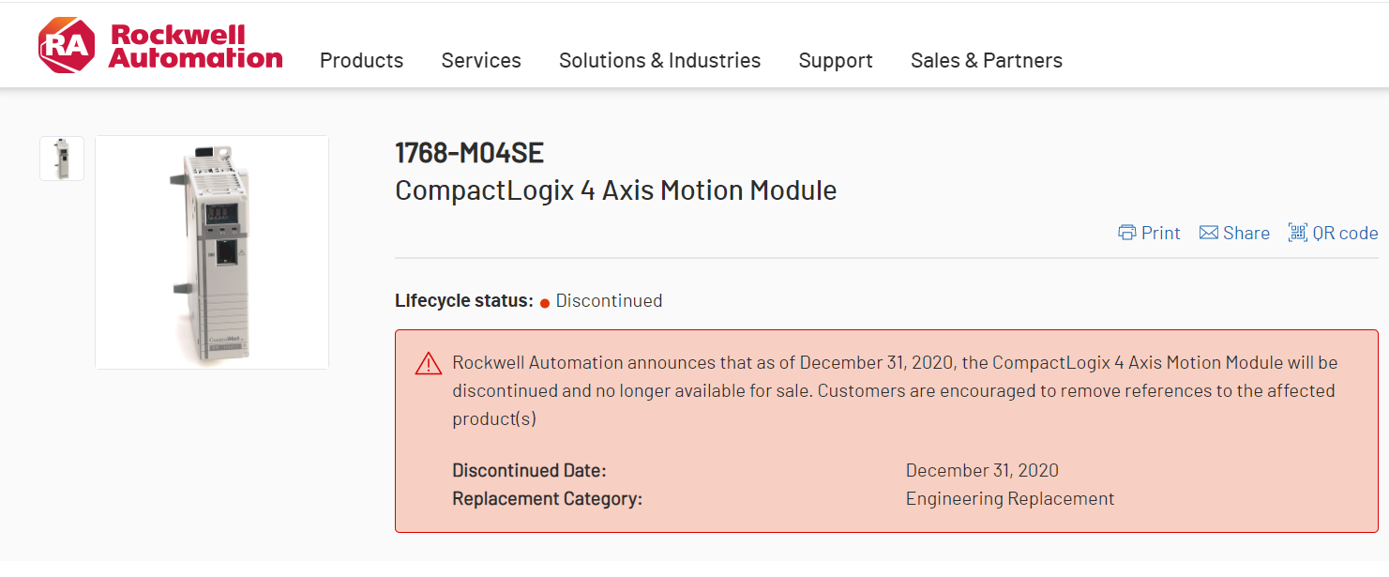Select the small product thumbnail
1389x577 pixels.
(x=62, y=159)
